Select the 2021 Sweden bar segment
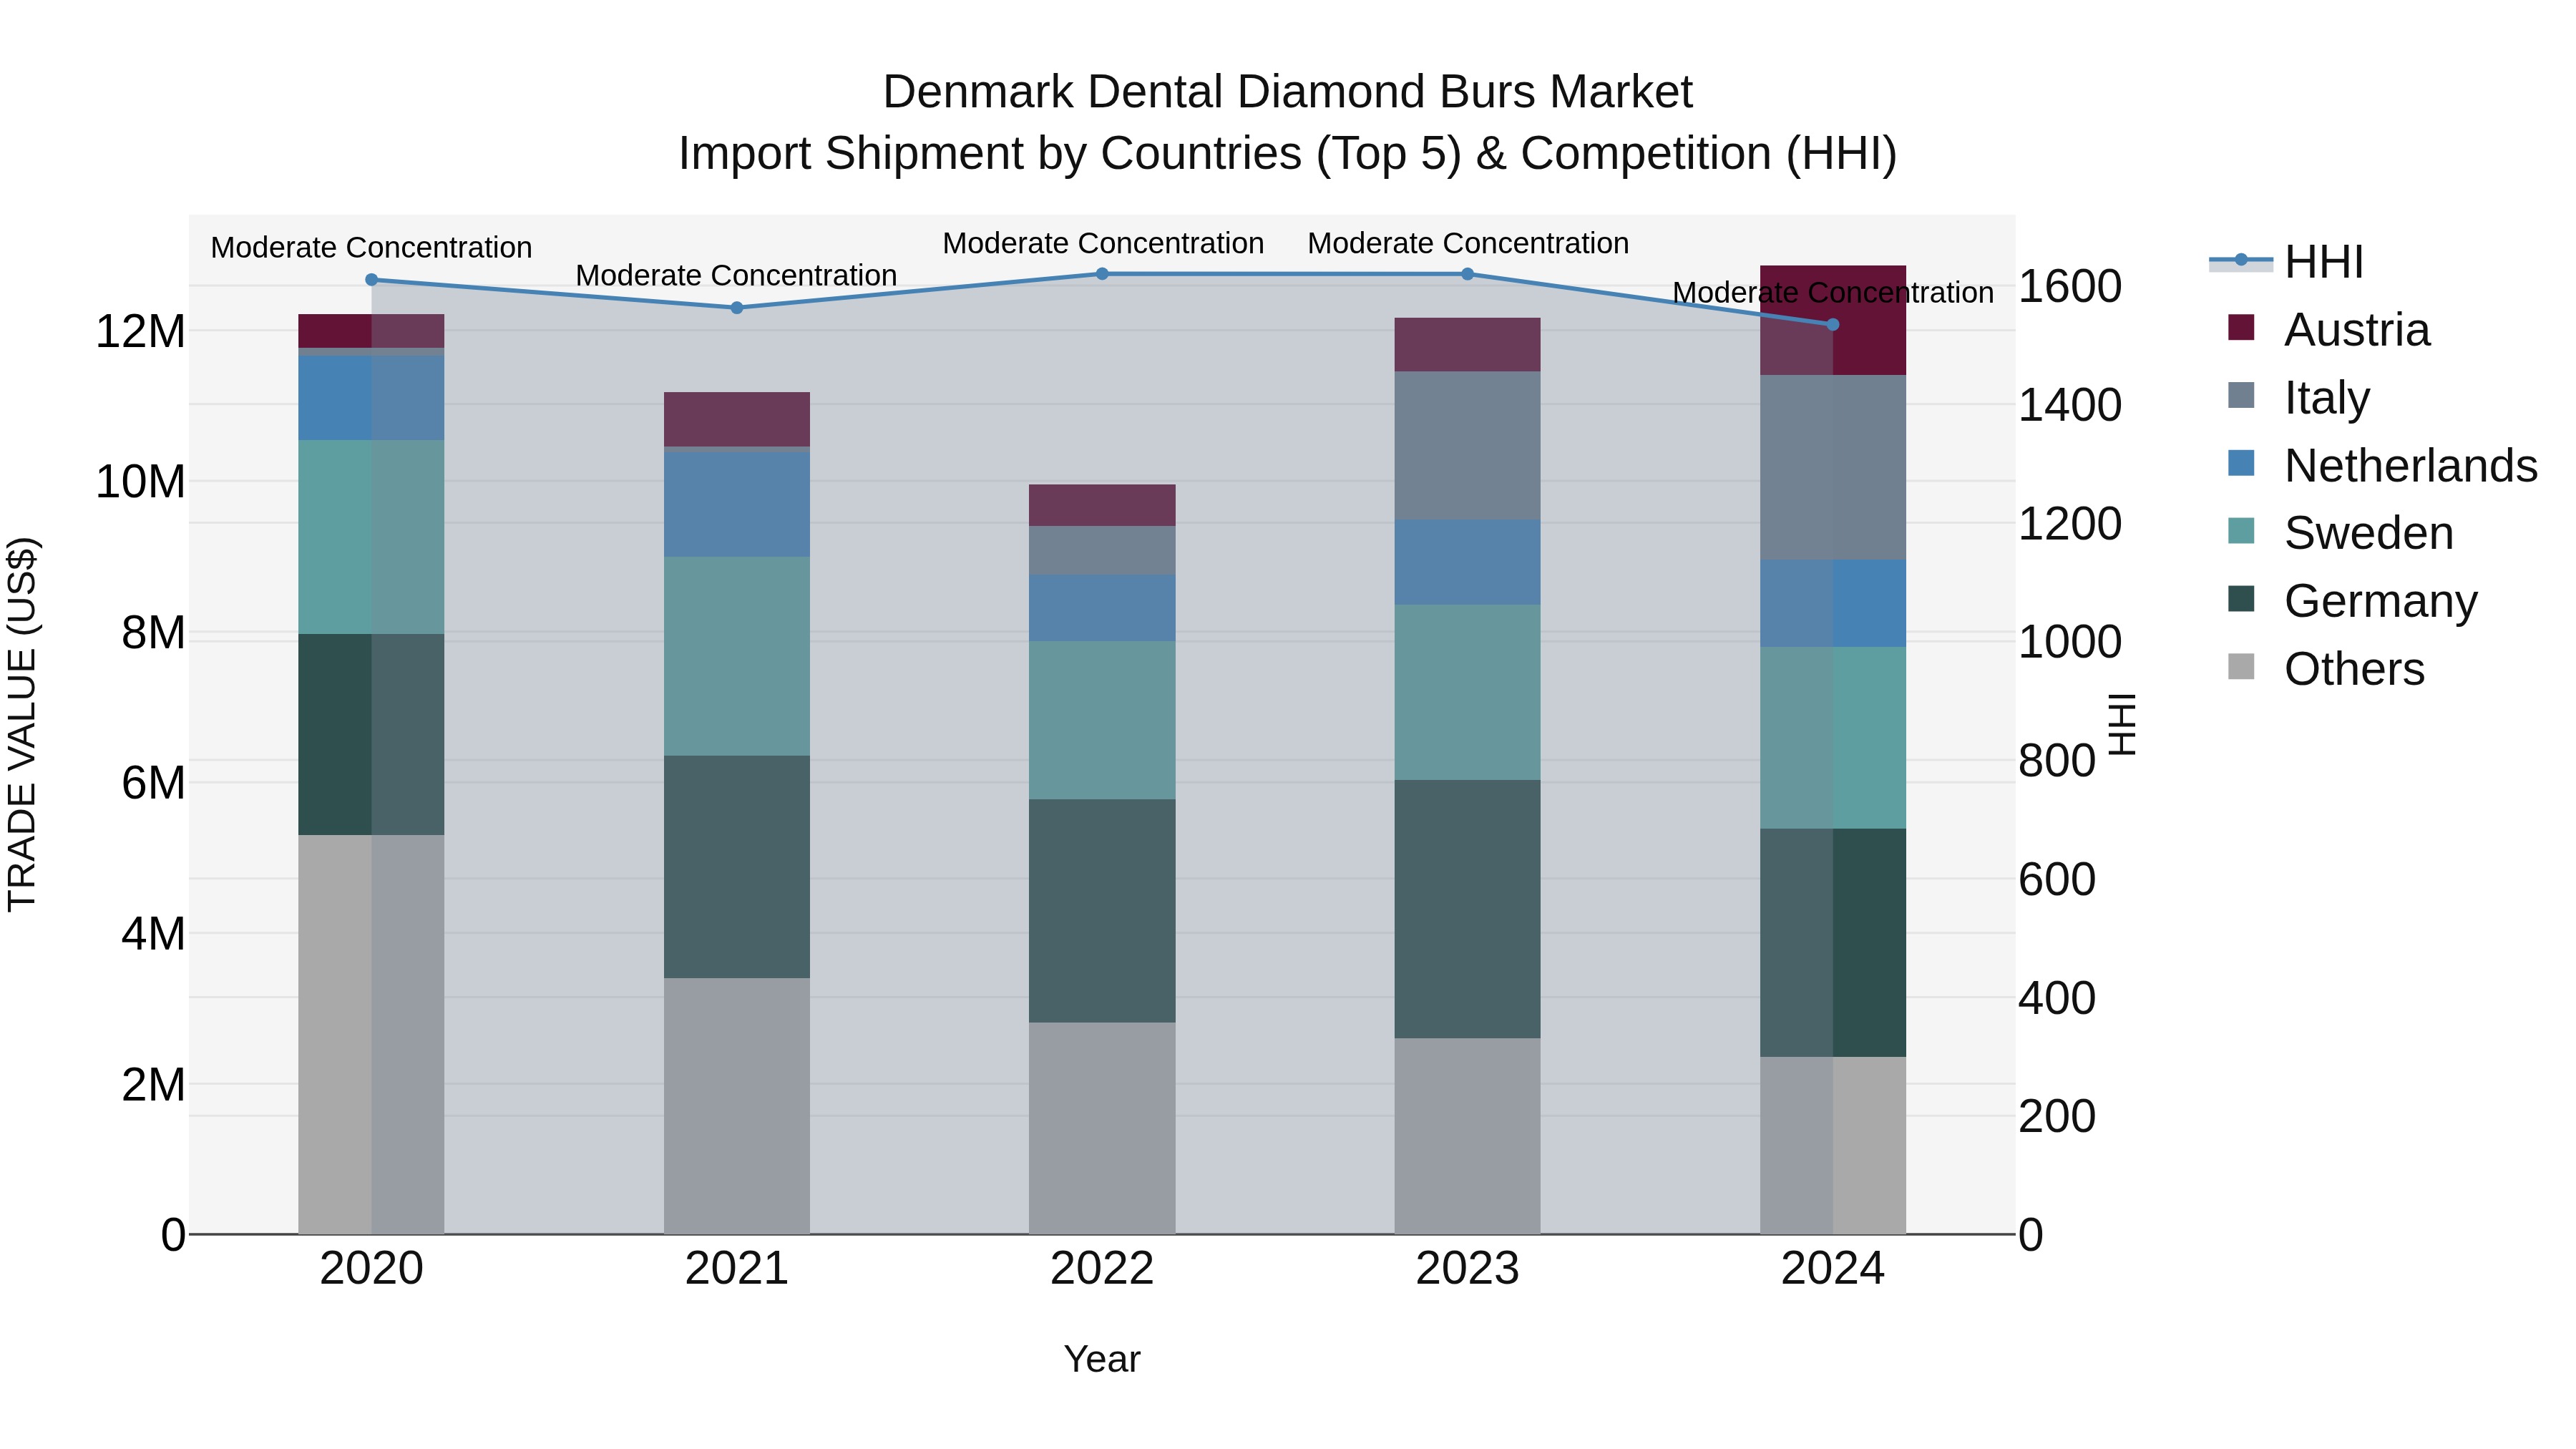2576x1449 pixels. pyautogui.click(x=737, y=656)
